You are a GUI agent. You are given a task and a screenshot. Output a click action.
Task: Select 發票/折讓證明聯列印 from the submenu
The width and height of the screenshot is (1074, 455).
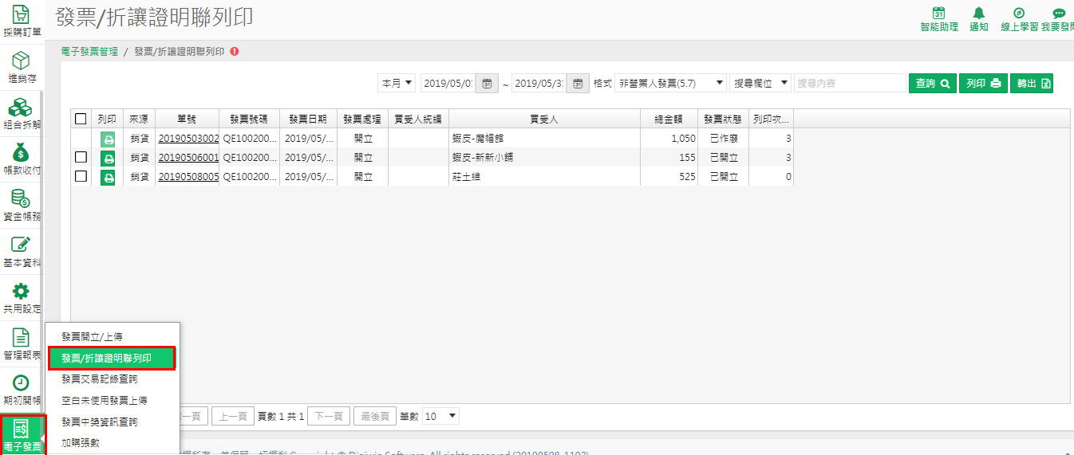112,359
